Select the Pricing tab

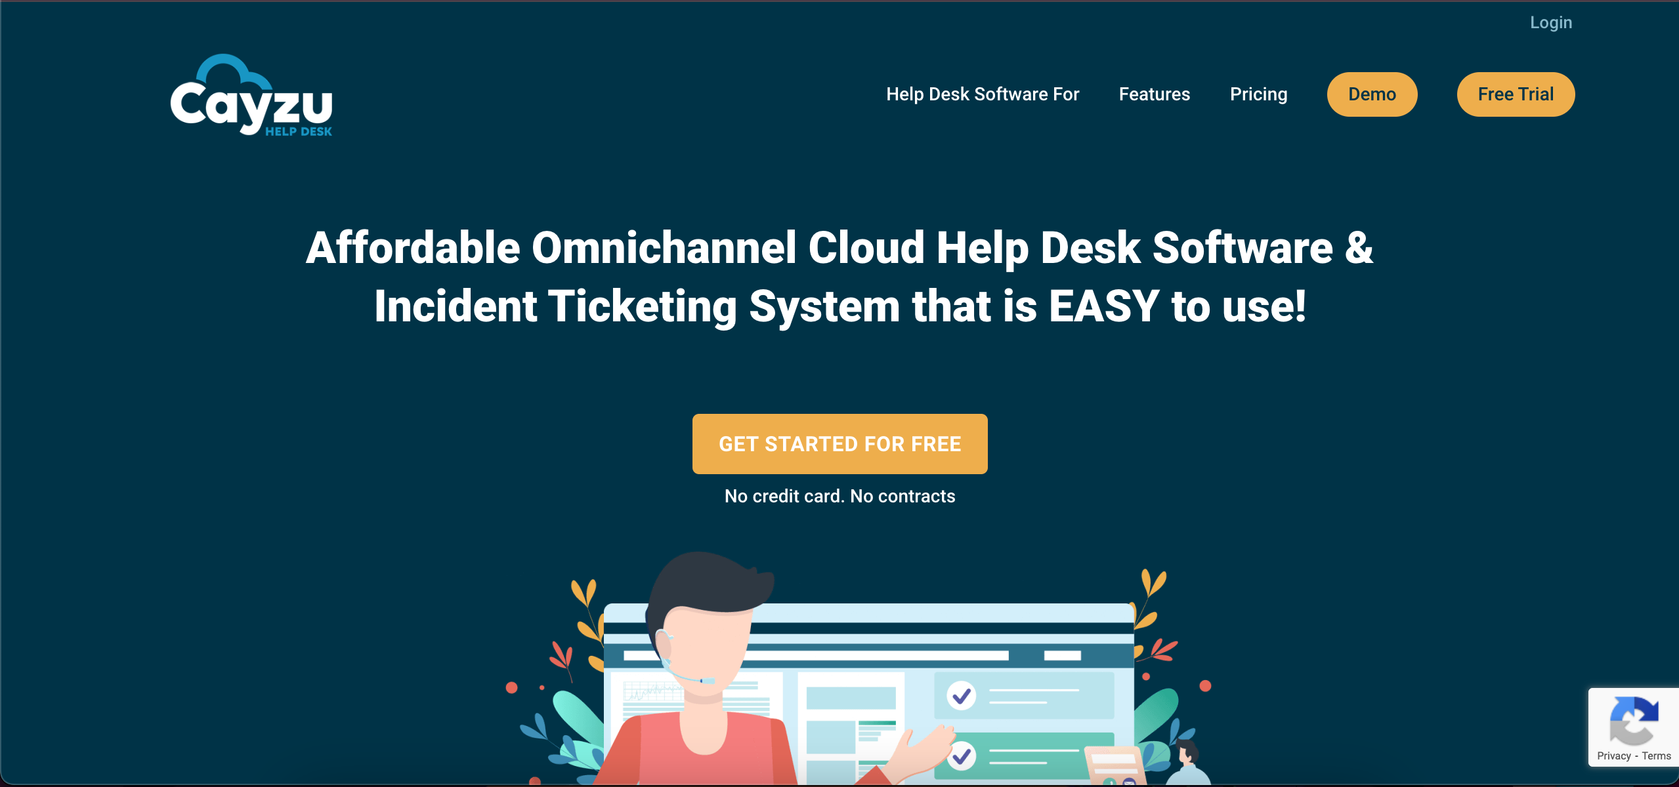pos(1258,94)
